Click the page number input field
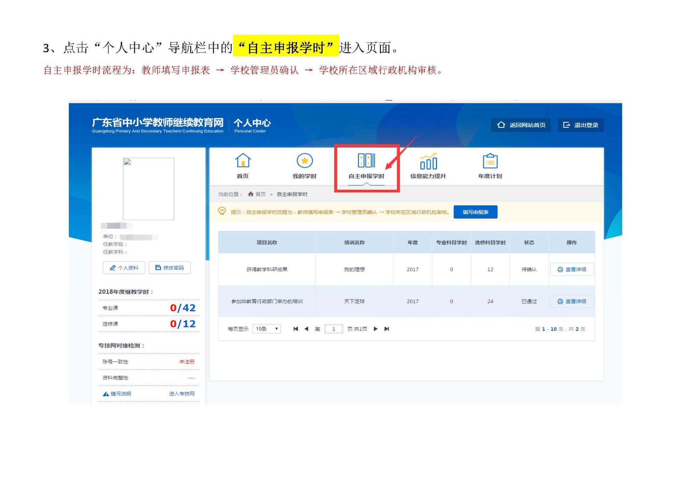Screen dimensions: 691x488 333,329
